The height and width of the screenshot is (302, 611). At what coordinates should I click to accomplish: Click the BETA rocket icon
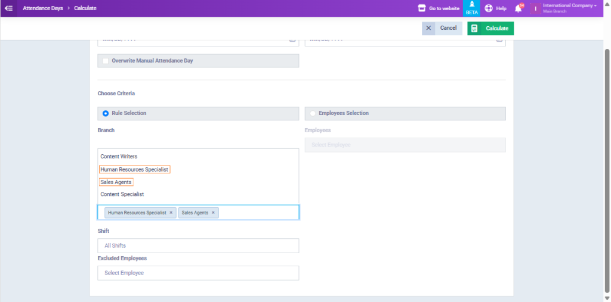pos(471,5)
